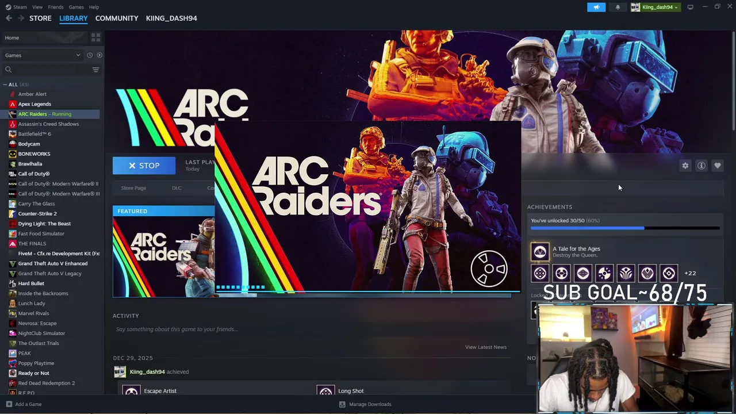Open Kiing_dash94 account dropdown
The image size is (736, 414).
coord(655,7)
